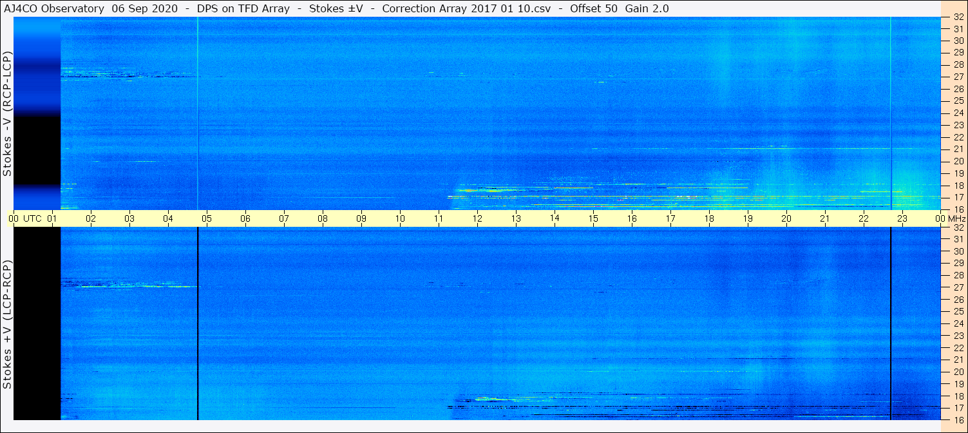The height and width of the screenshot is (433, 968).
Task: Select hour 15 on the UTC time axis
Action: tap(593, 218)
